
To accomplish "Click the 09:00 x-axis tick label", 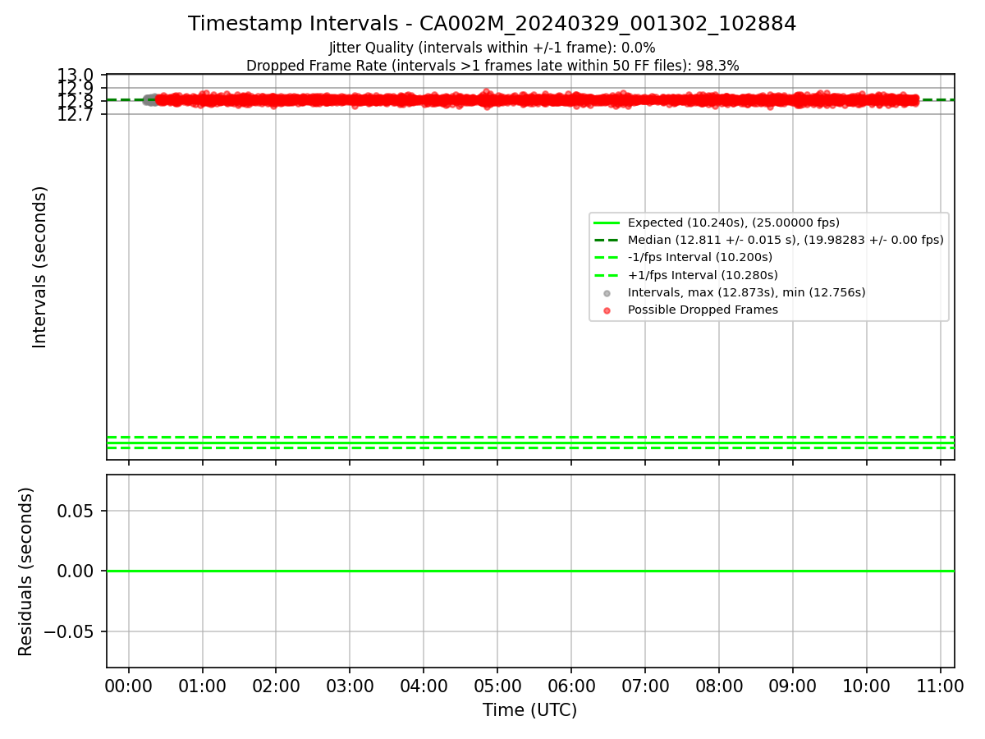I will (x=793, y=686).
